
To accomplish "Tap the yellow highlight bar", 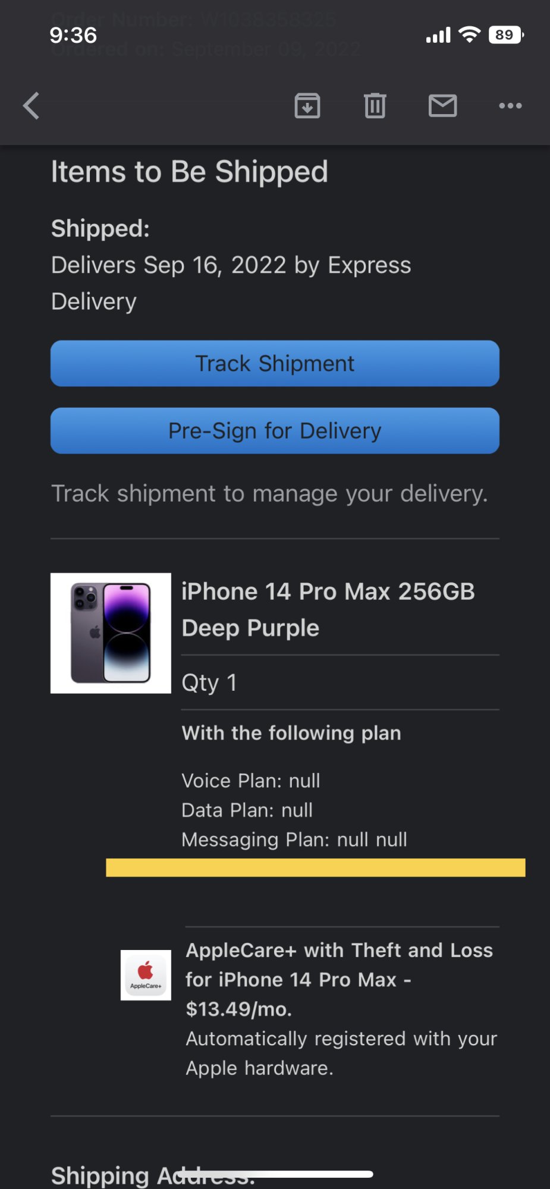I will [x=316, y=867].
